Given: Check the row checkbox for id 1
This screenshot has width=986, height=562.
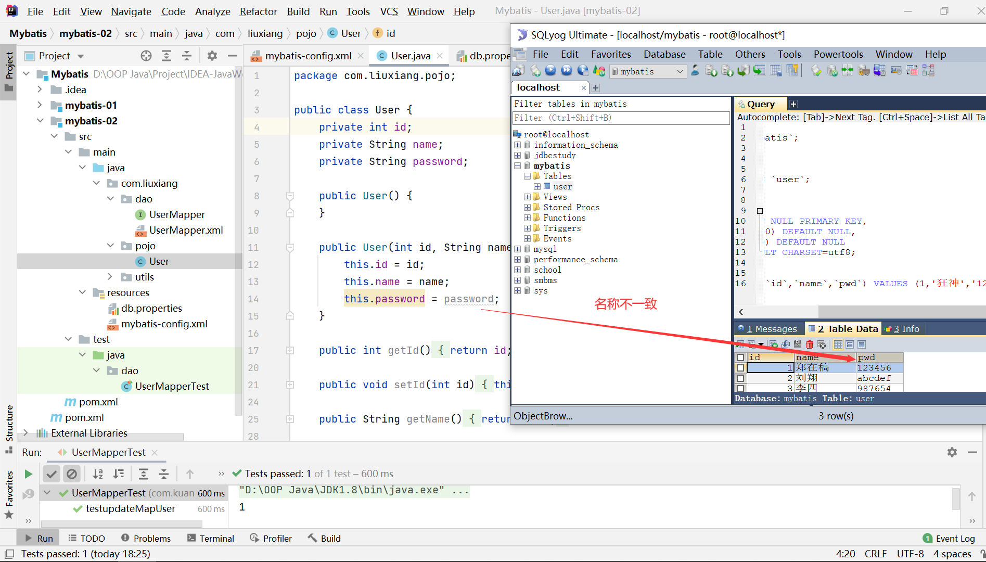Looking at the screenshot, I should point(740,368).
